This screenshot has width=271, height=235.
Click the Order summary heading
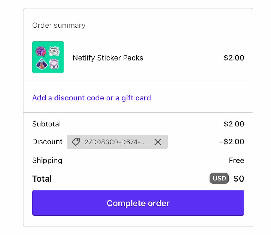(59, 25)
